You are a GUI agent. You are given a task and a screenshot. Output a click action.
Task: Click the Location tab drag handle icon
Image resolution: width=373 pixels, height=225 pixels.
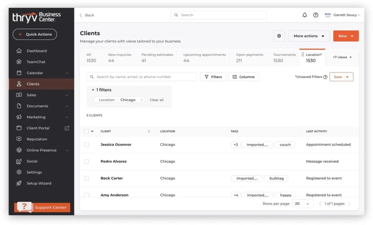point(303,55)
